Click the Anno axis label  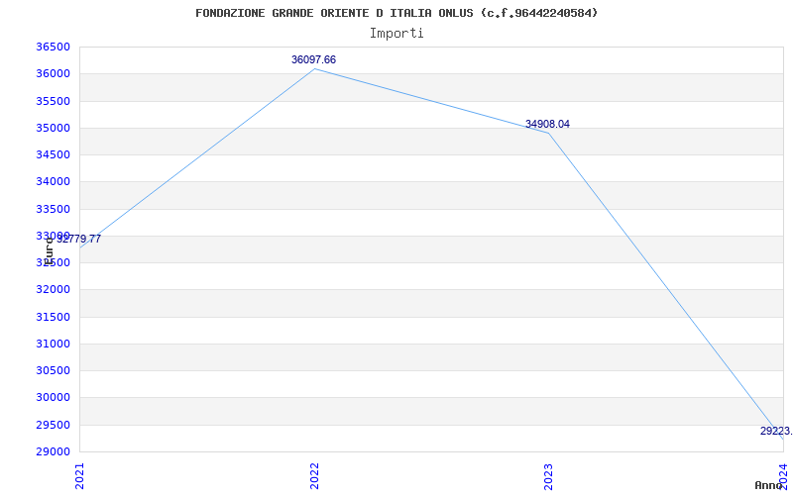[768, 485]
